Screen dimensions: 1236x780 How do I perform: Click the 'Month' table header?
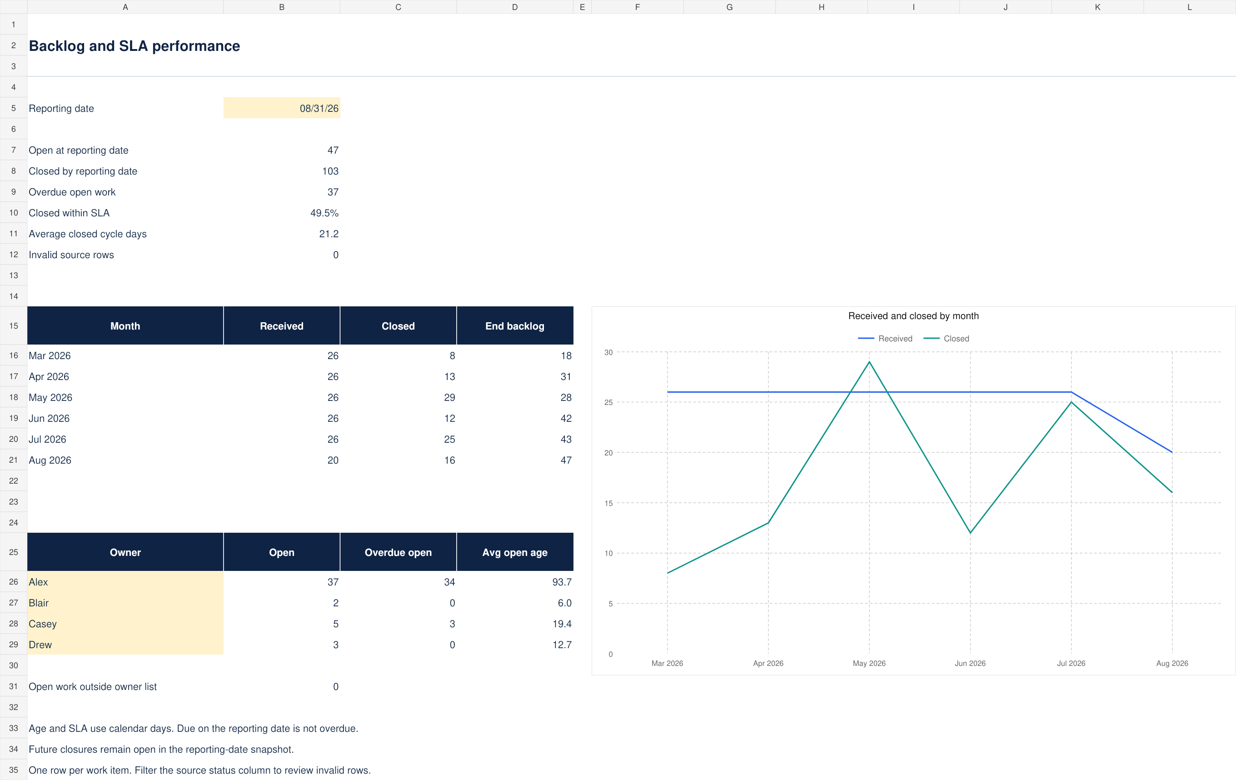[x=125, y=325]
